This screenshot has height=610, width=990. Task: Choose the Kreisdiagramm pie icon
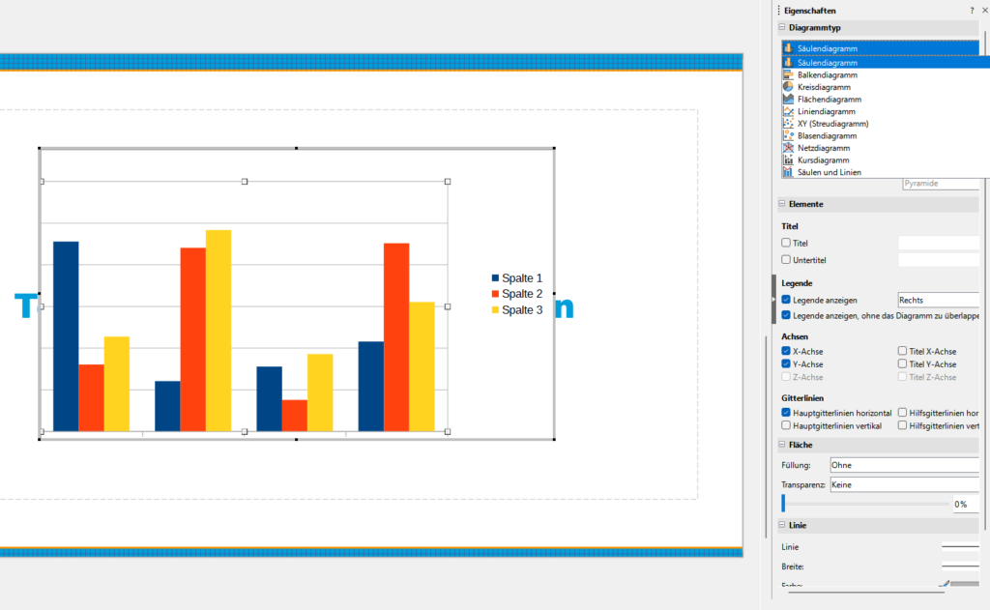click(x=788, y=87)
